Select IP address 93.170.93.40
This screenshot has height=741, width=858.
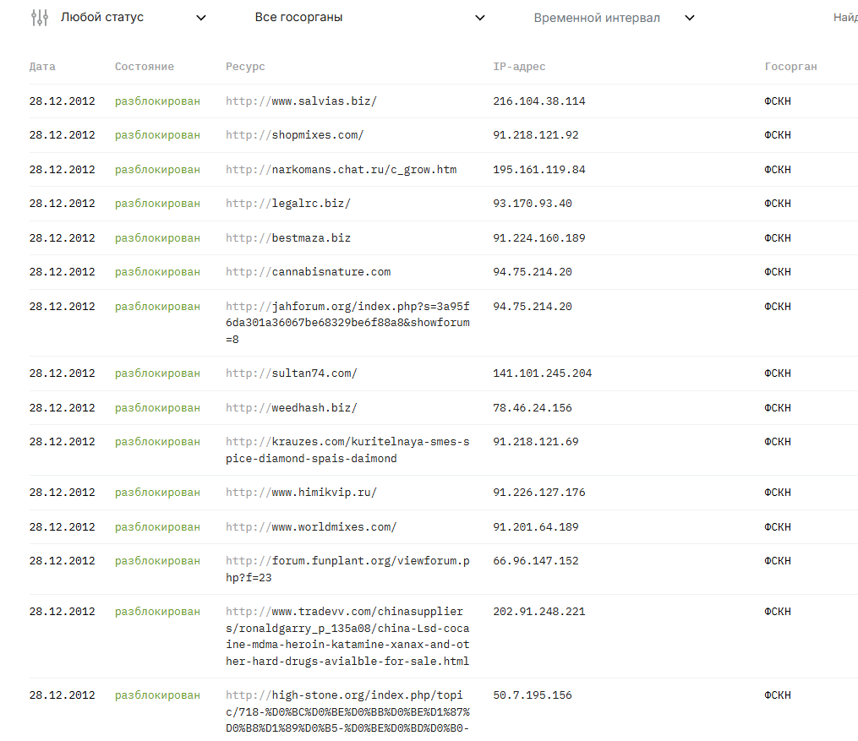[533, 204]
